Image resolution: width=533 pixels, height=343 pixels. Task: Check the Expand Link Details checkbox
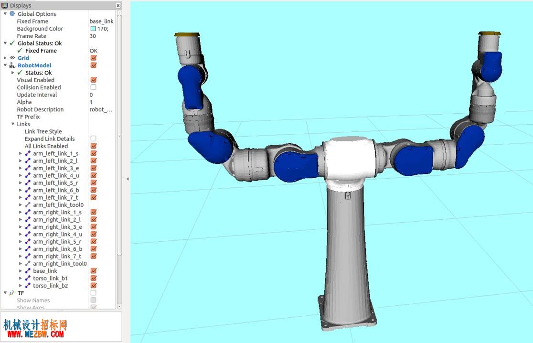click(x=94, y=139)
